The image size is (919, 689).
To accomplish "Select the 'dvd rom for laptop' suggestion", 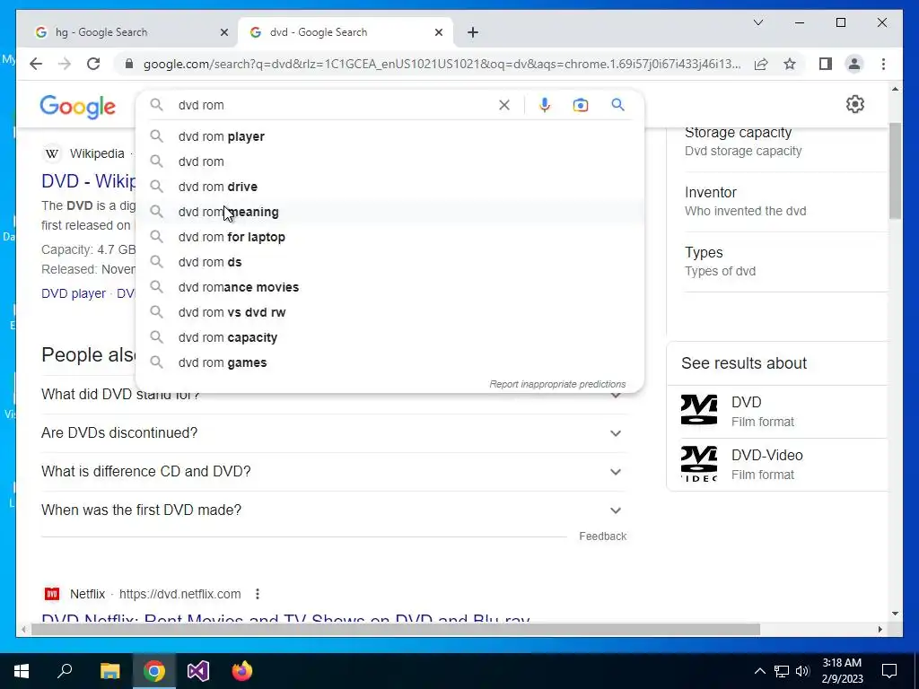I will 389,237.
